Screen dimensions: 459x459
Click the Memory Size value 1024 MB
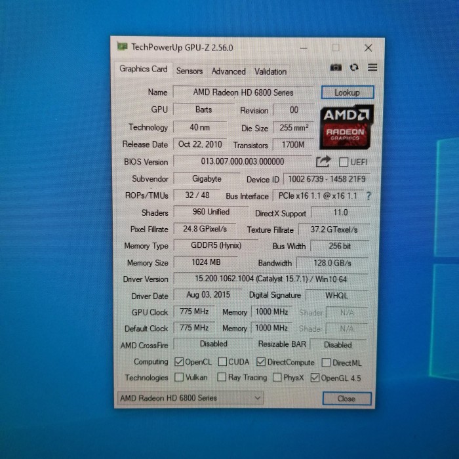206,262
